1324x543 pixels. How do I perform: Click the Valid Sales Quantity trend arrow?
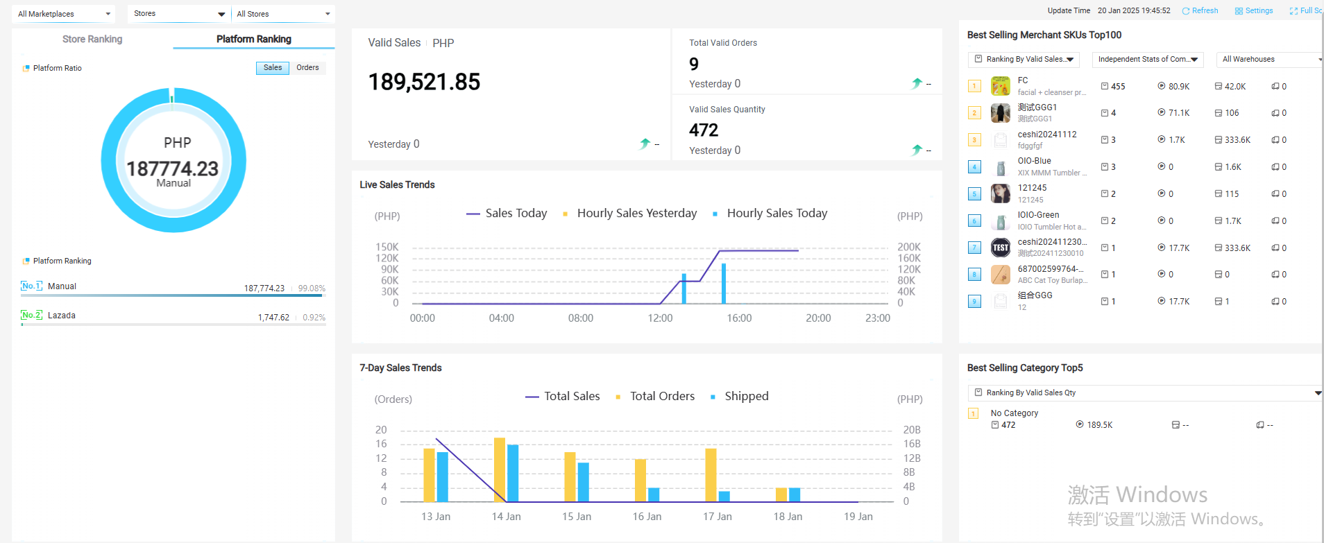pyautogui.click(x=917, y=150)
